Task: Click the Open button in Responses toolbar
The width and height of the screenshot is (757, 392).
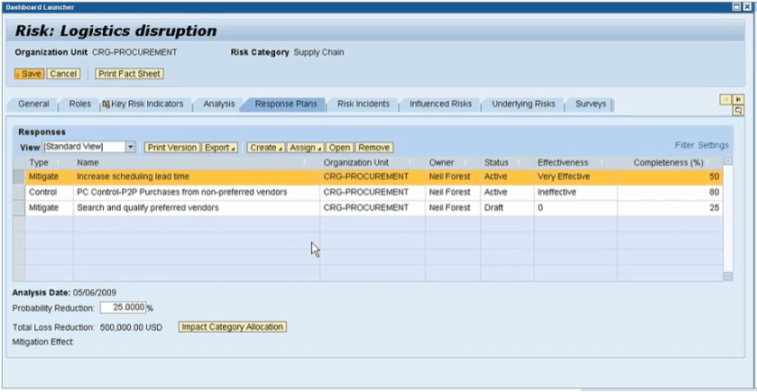Action: (x=339, y=148)
